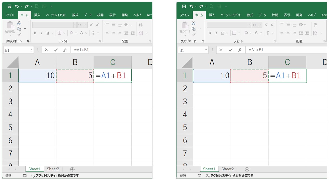
Task: Click Decrease Font Size in right window
Action: [272, 25]
